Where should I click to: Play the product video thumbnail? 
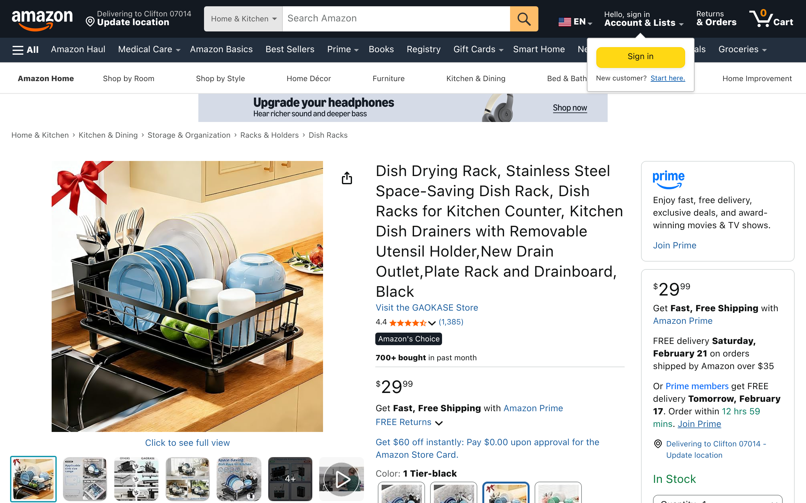342,479
